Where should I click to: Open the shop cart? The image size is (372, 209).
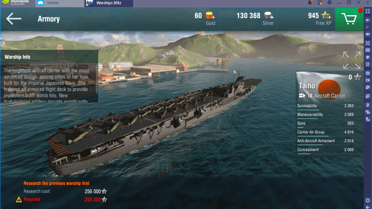pyautogui.click(x=349, y=19)
